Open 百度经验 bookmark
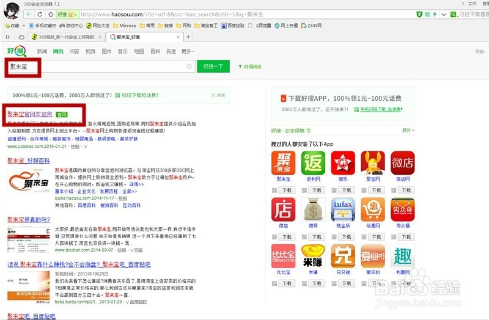 [233, 26]
